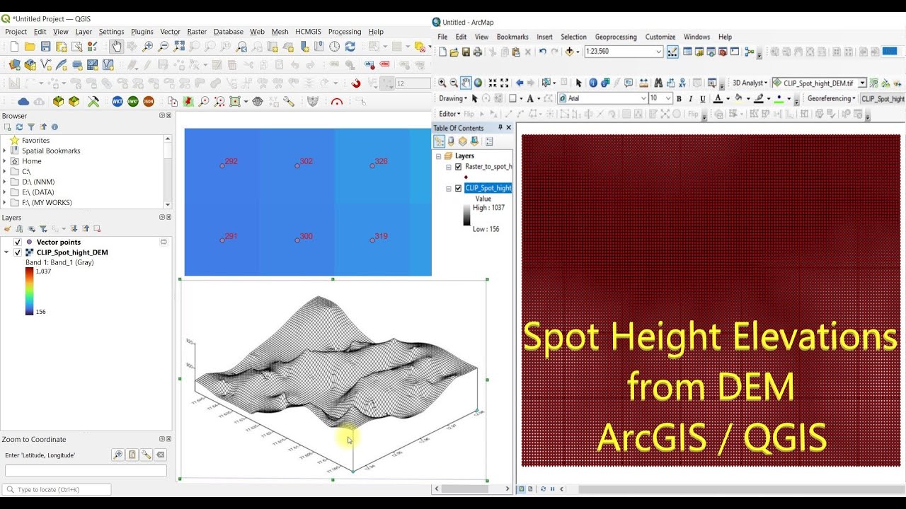The height and width of the screenshot is (509, 906).
Task: Click ArcMap Add Data plus icon
Action: click(569, 52)
